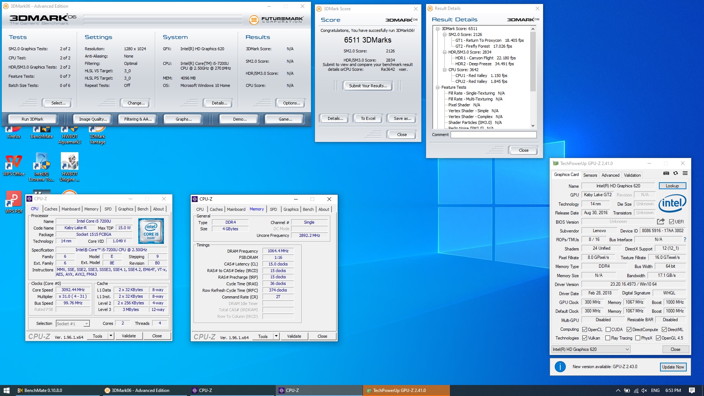Click the BIOS export share icon in GPU-Z
The height and width of the screenshot is (396, 704).
[x=661, y=221]
